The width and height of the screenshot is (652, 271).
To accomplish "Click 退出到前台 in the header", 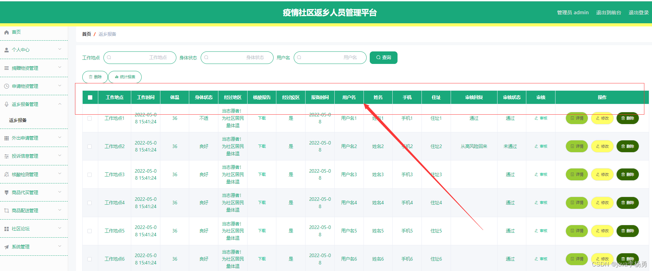I will pos(609,13).
